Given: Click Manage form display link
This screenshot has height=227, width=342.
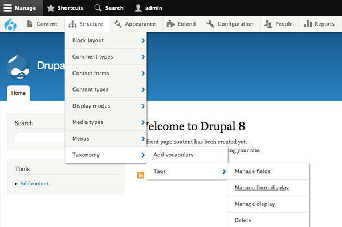Looking at the screenshot, I should pos(262,188).
